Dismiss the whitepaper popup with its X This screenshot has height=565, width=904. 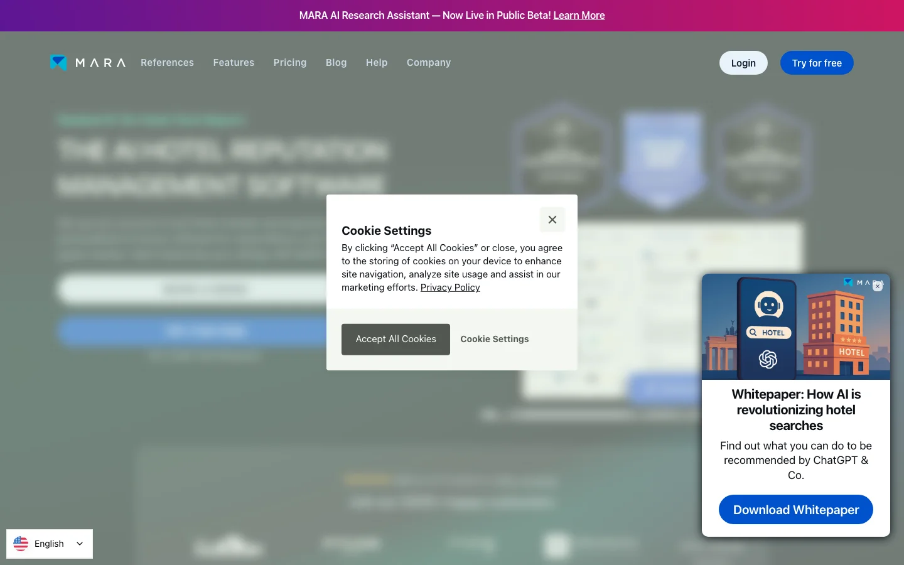878,286
